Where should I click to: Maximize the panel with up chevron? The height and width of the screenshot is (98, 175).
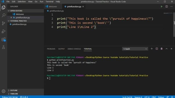pyautogui.click(x=167, y=49)
